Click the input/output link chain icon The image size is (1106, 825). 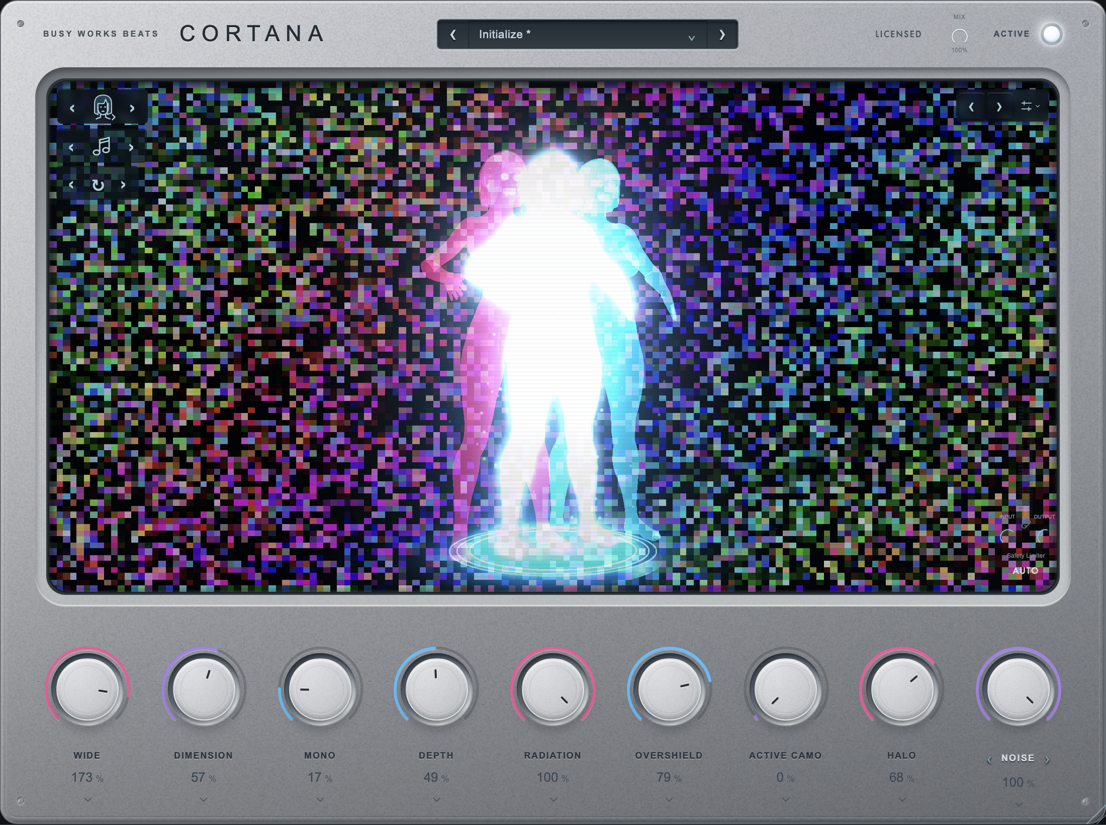[x=1026, y=525]
